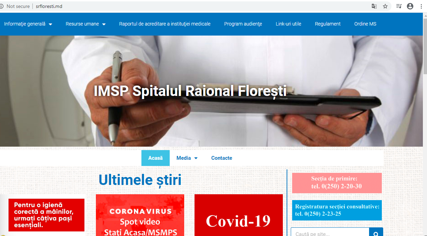Viewport: 427px width, 236px height.
Task: Open Raportul de acreditare a instituției medicale
Action: pos(165,24)
